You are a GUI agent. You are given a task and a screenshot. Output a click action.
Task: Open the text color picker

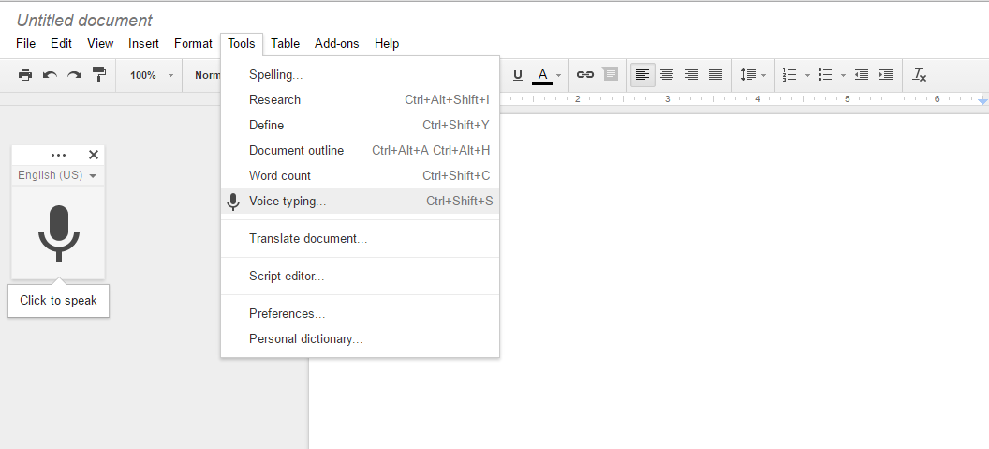tap(546, 75)
